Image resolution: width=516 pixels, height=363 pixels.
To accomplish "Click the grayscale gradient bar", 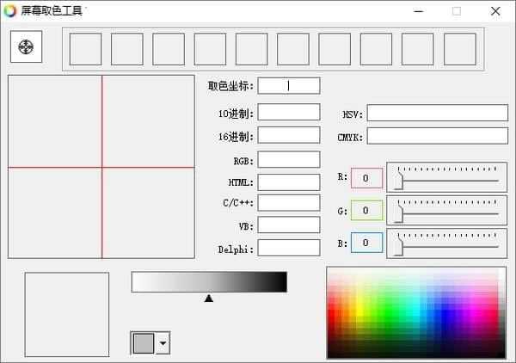I will click(208, 282).
